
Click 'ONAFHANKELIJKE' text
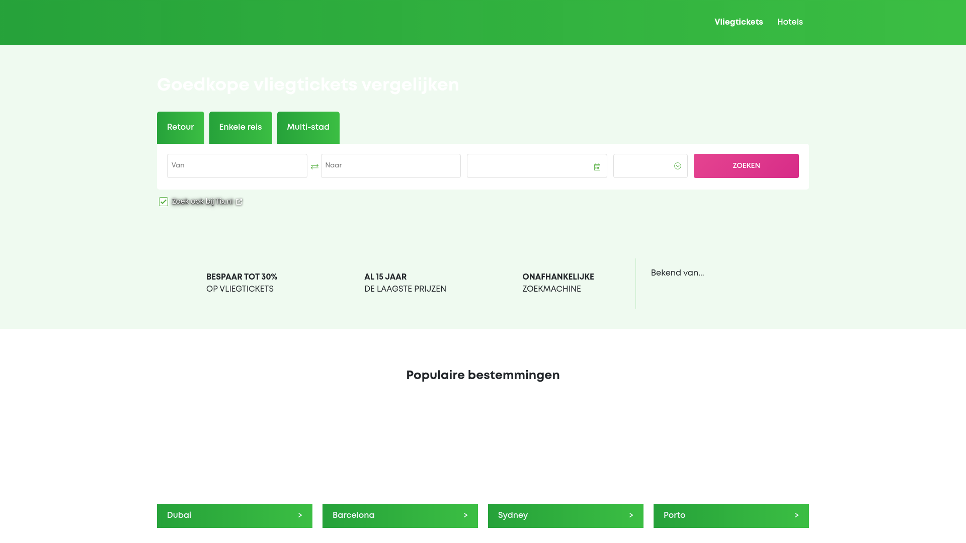pyautogui.click(x=558, y=277)
